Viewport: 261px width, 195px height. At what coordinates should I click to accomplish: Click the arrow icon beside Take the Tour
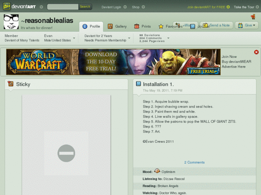(x=257, y=7)
